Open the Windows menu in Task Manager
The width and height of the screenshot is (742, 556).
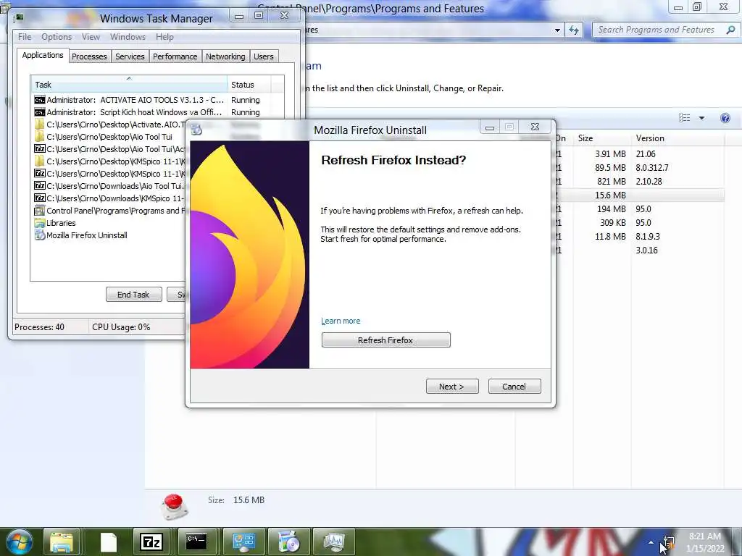128,37
